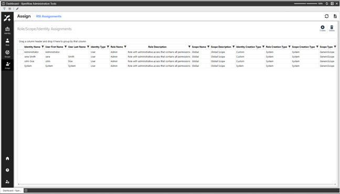
Task: Click the settings icon next to filter
Action: 10,9
